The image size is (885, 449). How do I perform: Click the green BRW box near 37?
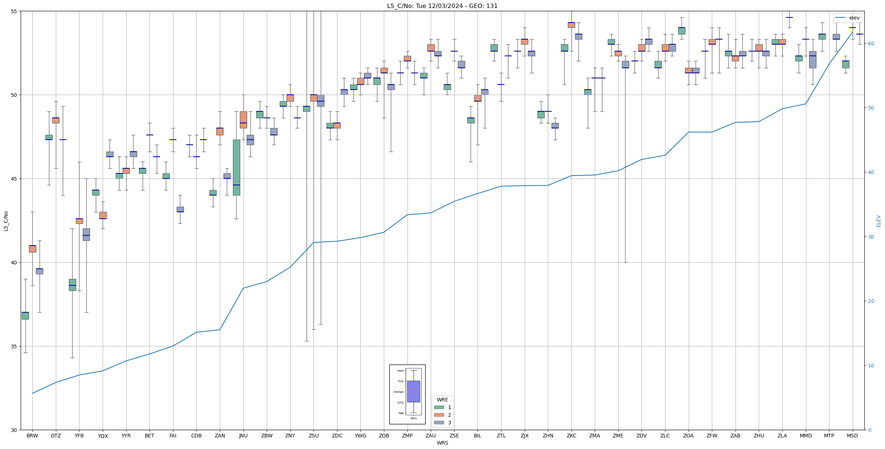point(25,316)
